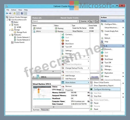Switch to the Resources tab
130x120 pixels.
(x=45, y=110)
